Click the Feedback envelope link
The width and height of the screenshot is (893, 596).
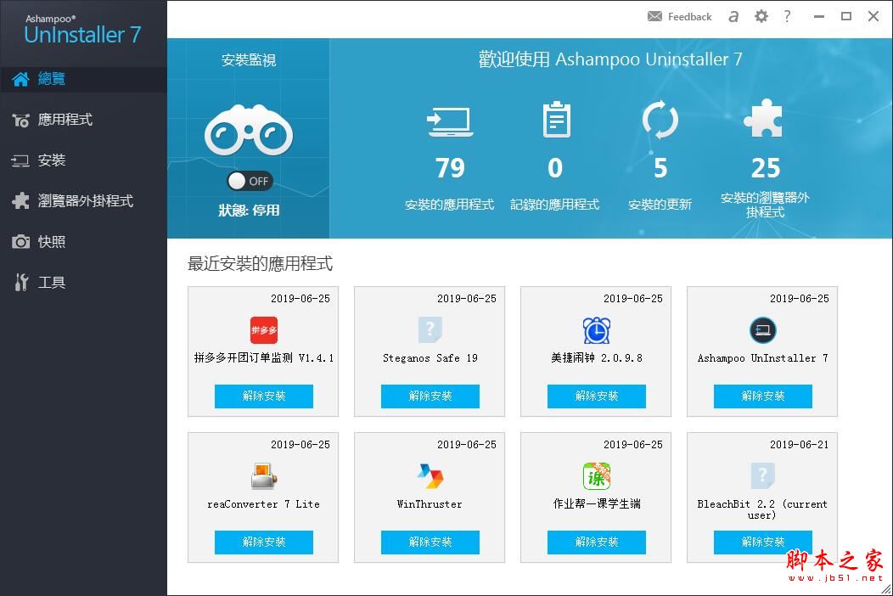click(x=679, y=16)
